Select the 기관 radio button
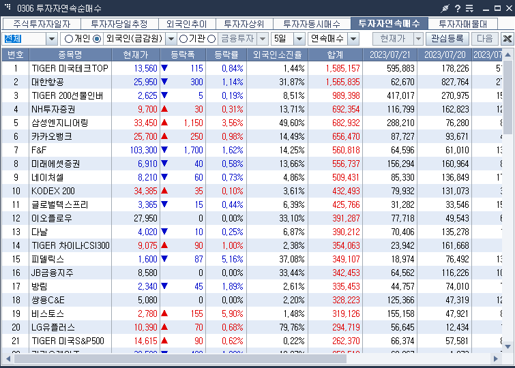Viewport: 515px width, 368px height. click(183, 39)
